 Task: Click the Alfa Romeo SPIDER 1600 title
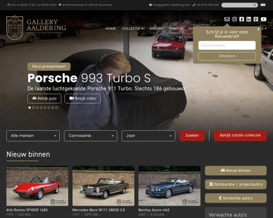tap(27, 210)
